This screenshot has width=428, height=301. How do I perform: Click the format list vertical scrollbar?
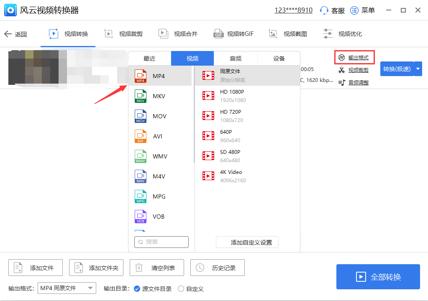pos(194,115)
